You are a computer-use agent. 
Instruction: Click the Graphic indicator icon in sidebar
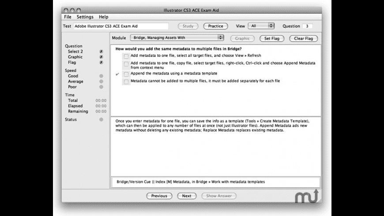(101, 57)
